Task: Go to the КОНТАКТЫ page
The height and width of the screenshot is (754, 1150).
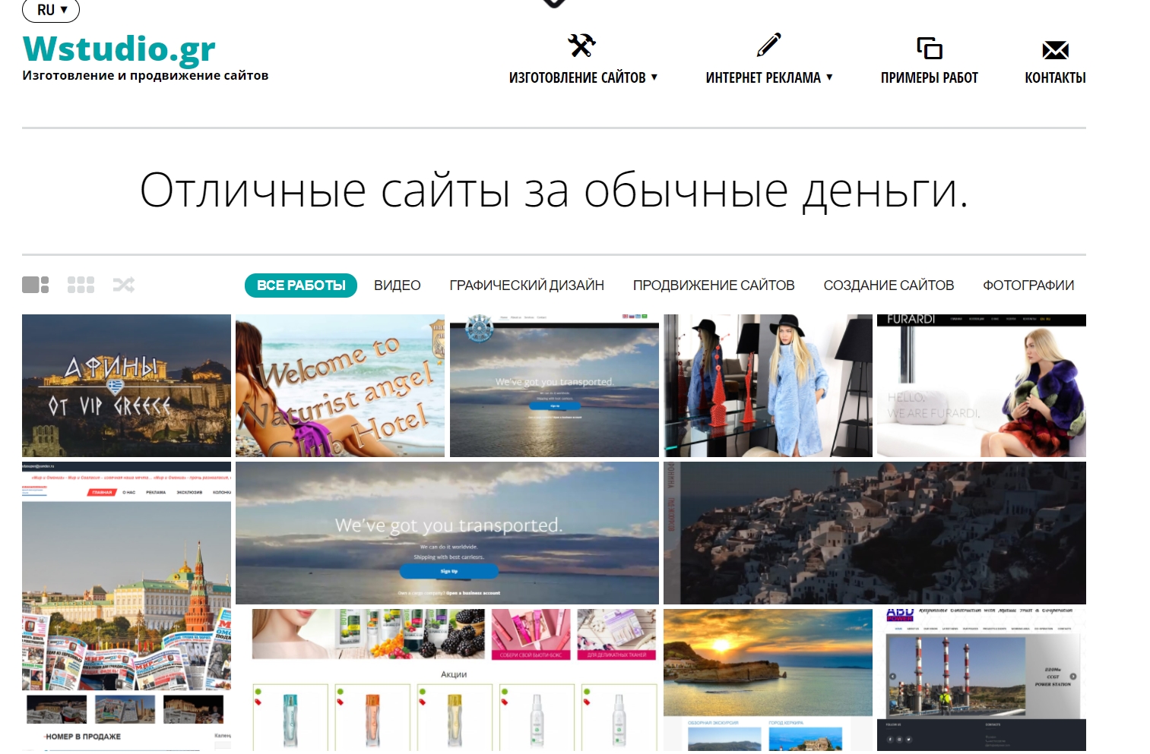Action: 1055,77
